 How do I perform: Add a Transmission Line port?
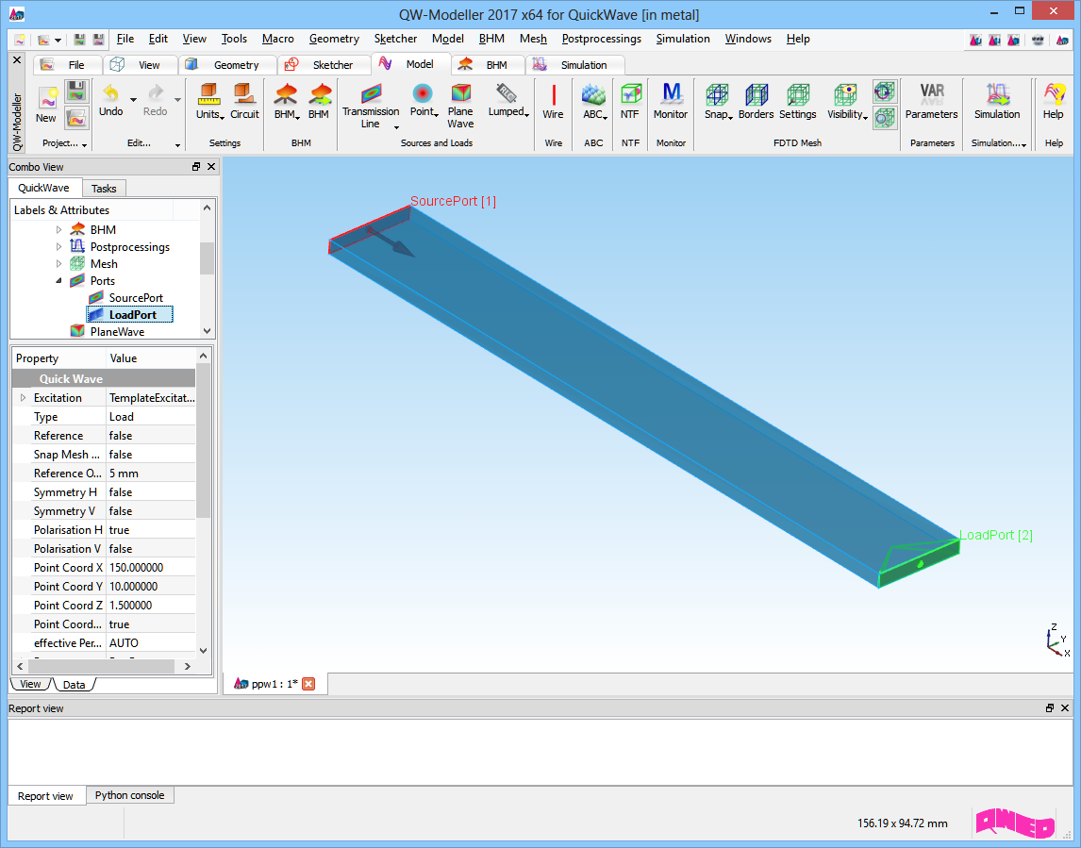pyautogui.click(x=371, y=106)
